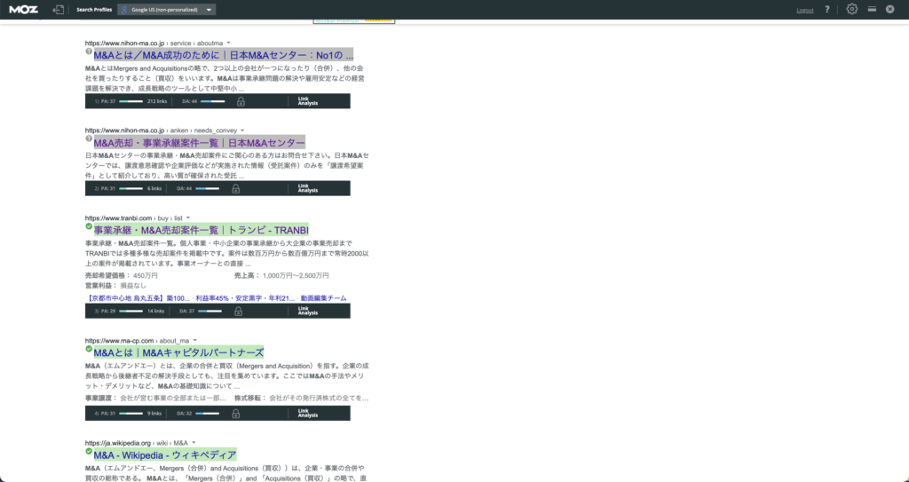Open the M&Aとは｜M&Aキャピタルパートナーズ result
Viewport: 909px width, 482px height.
pos(178,352)
